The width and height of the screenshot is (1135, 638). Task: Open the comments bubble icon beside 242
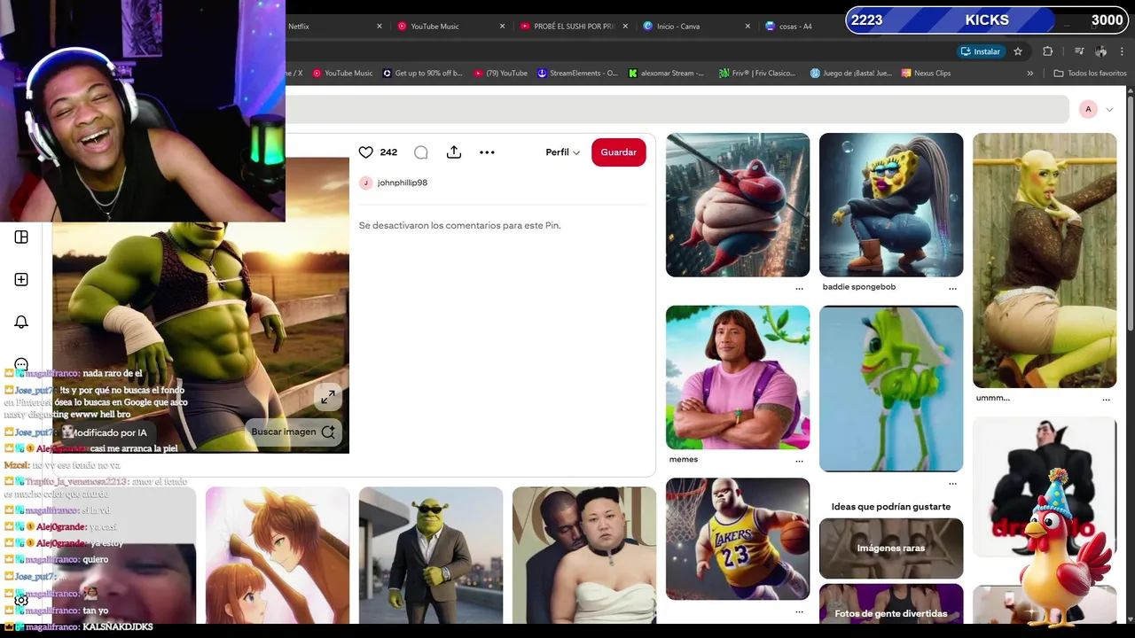pyautogui.click(x=421, y=152)
